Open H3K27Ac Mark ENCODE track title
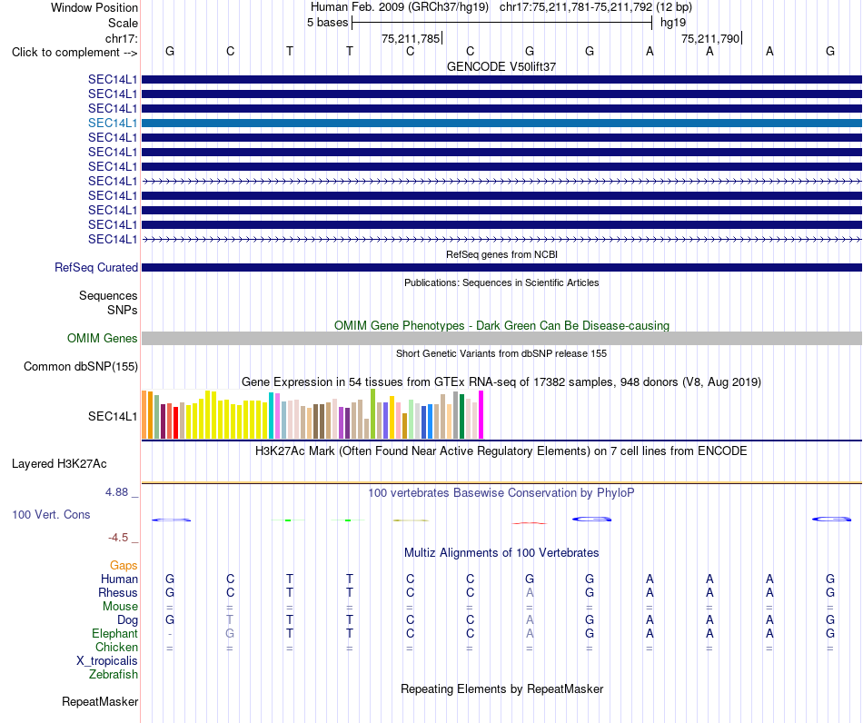The height and width of the screenshot is (723, 863). [x=501, y=451]
